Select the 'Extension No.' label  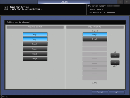pyautogui.click(x=96, y=13)
